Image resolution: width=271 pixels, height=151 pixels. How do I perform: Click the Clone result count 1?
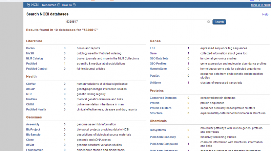[65, 140]
